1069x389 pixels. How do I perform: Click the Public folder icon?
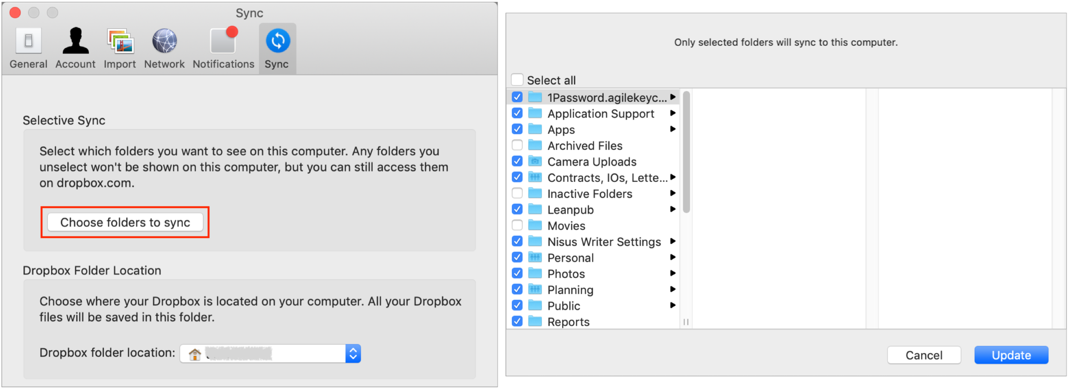(x=535, y=305)
